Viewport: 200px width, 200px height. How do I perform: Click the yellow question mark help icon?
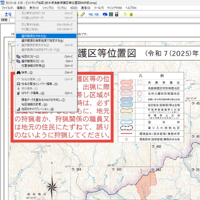tap(125, 14)
